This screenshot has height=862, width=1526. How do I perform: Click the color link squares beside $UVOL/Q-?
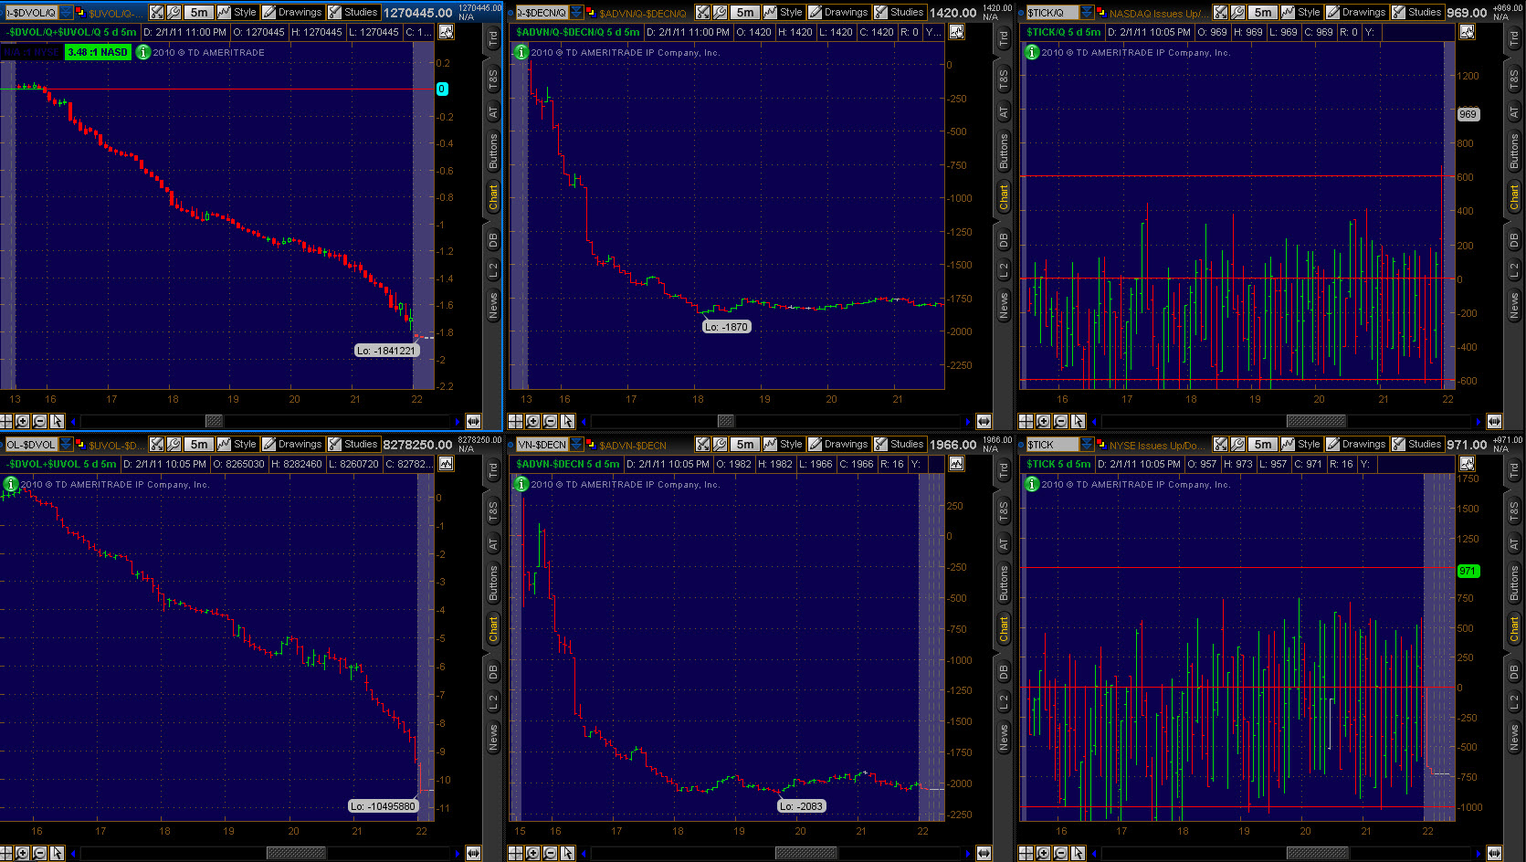click(x=80, y=12)
